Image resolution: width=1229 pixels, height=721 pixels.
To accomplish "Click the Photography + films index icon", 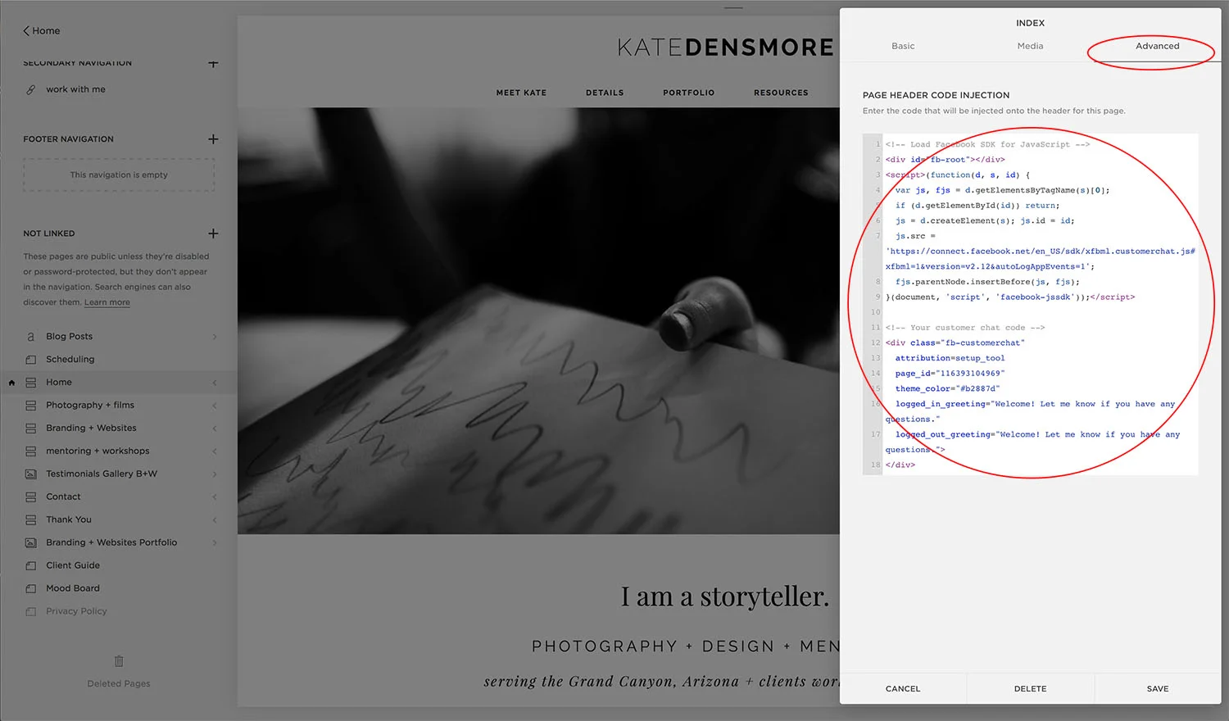I will pyautogui.click(x=31, y=406).
